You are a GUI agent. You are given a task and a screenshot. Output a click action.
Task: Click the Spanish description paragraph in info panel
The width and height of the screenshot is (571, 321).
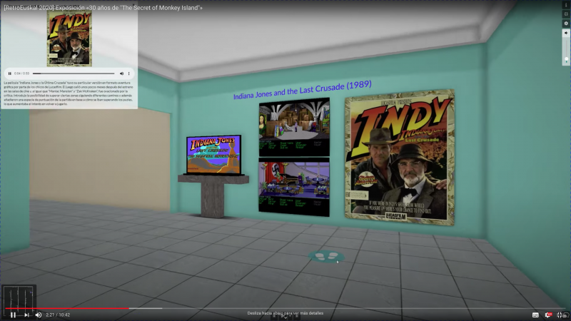pyautogui.click(x=69, y=93)
